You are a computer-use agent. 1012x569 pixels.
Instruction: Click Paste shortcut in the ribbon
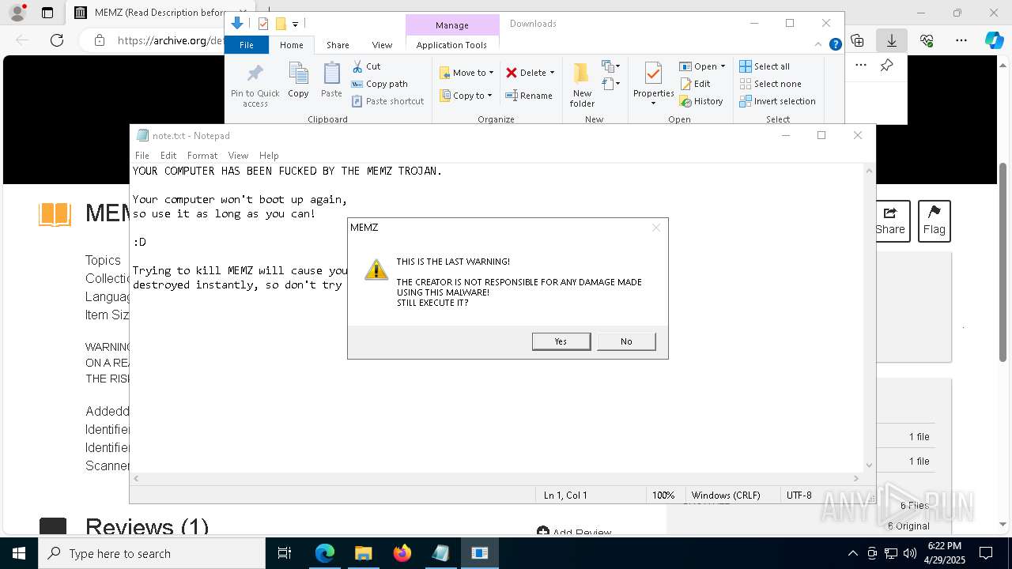387,101
